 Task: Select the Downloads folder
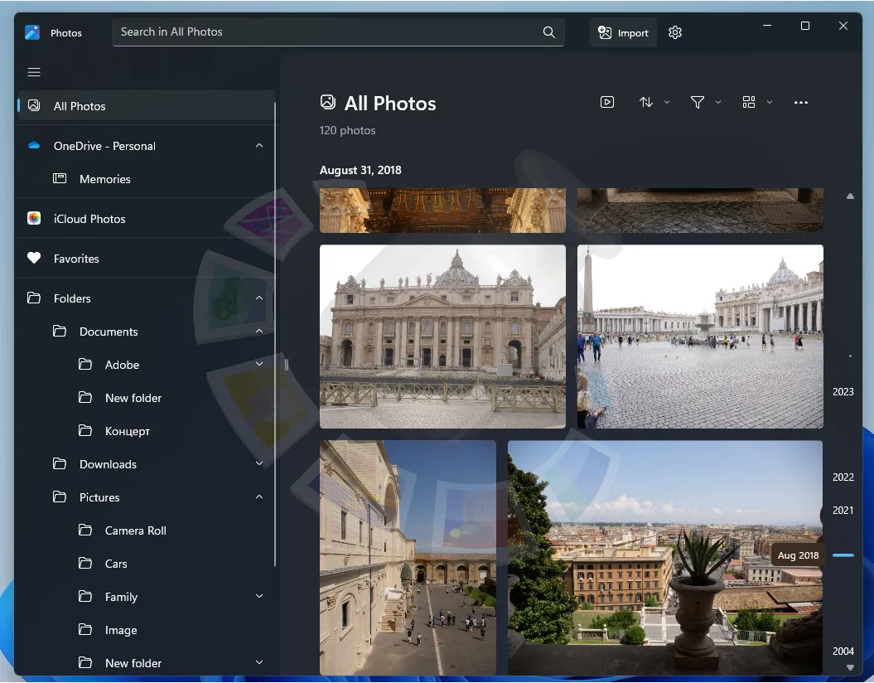click(x=146, y=464)
